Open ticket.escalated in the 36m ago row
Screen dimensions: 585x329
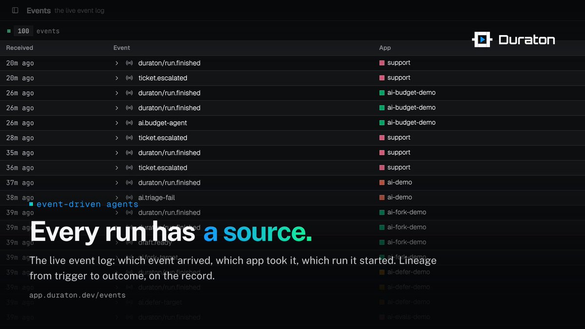163,168
